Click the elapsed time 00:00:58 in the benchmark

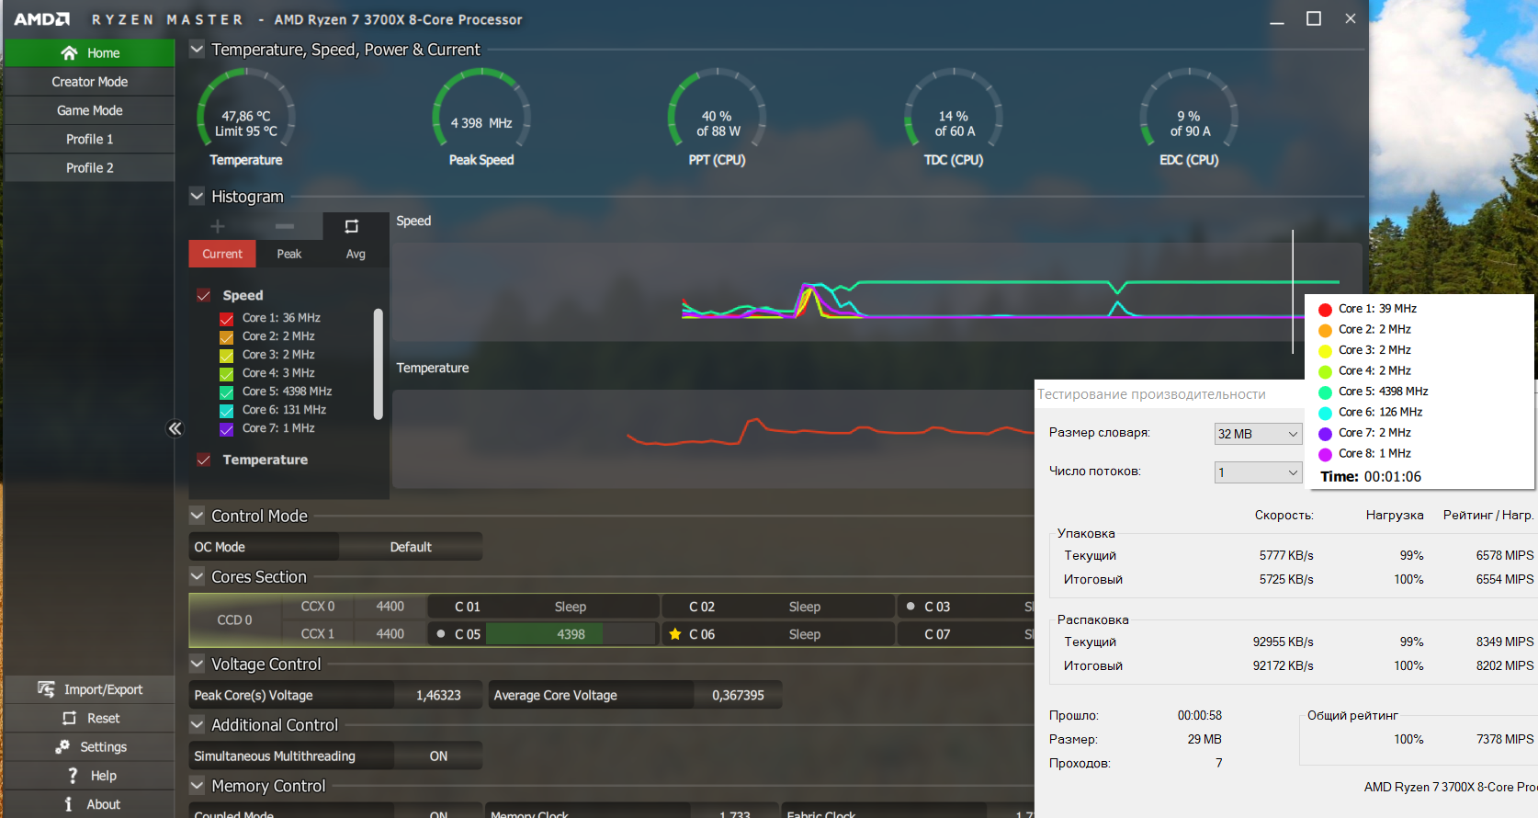pyautogui.click(x=1200, y=715)
